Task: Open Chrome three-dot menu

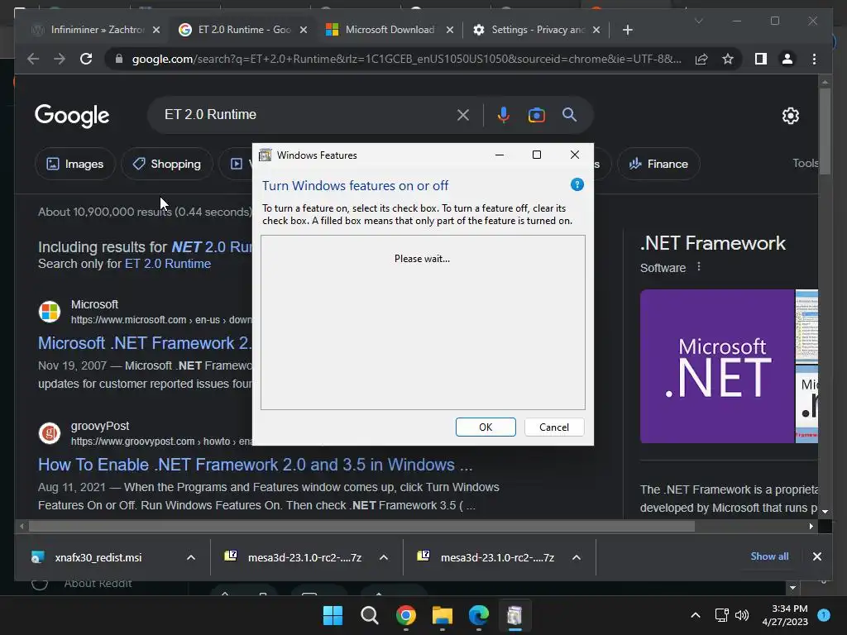Action: 814,59
